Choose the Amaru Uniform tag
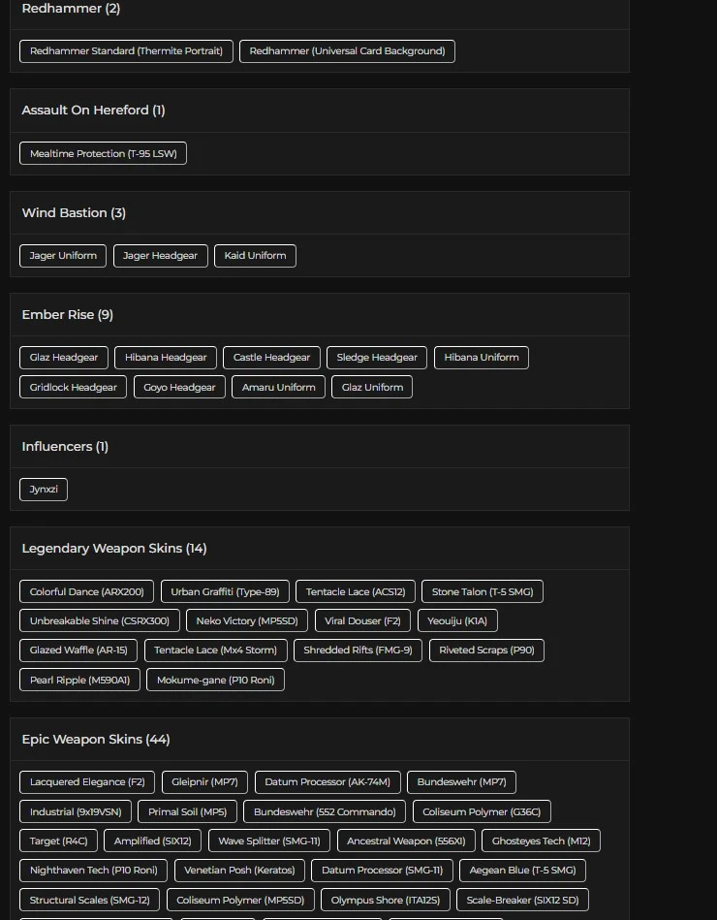The image size is (717, 920). click(278, 387)
